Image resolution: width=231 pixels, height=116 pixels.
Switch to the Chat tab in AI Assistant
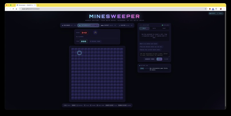pyautogui.click(x=164, y=28)
